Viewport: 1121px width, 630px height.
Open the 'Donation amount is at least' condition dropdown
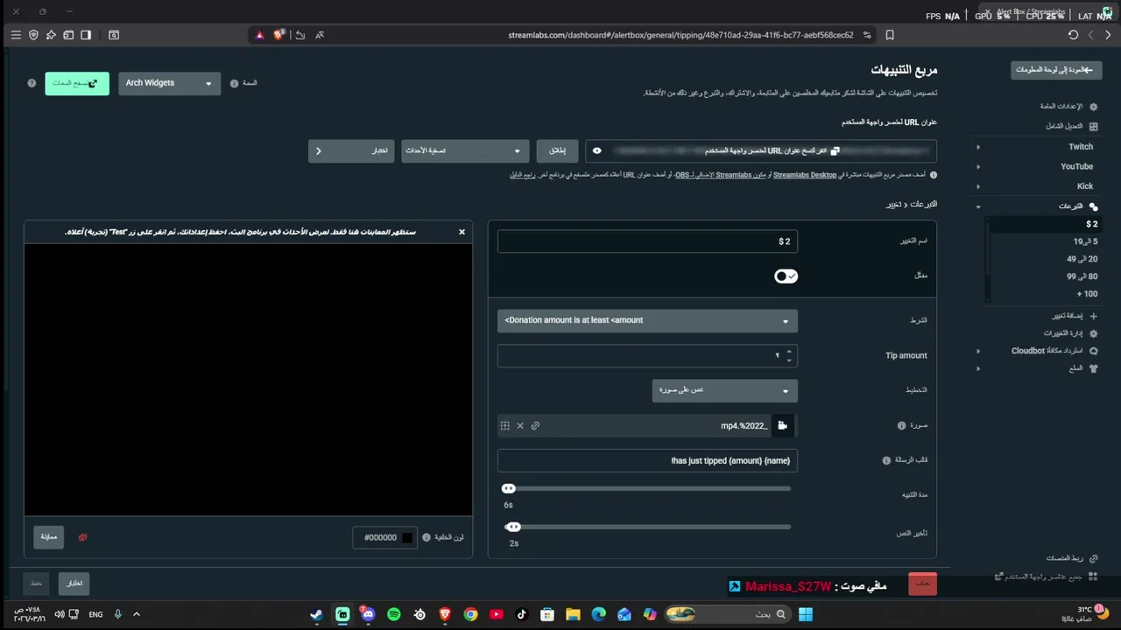(647, 320)
